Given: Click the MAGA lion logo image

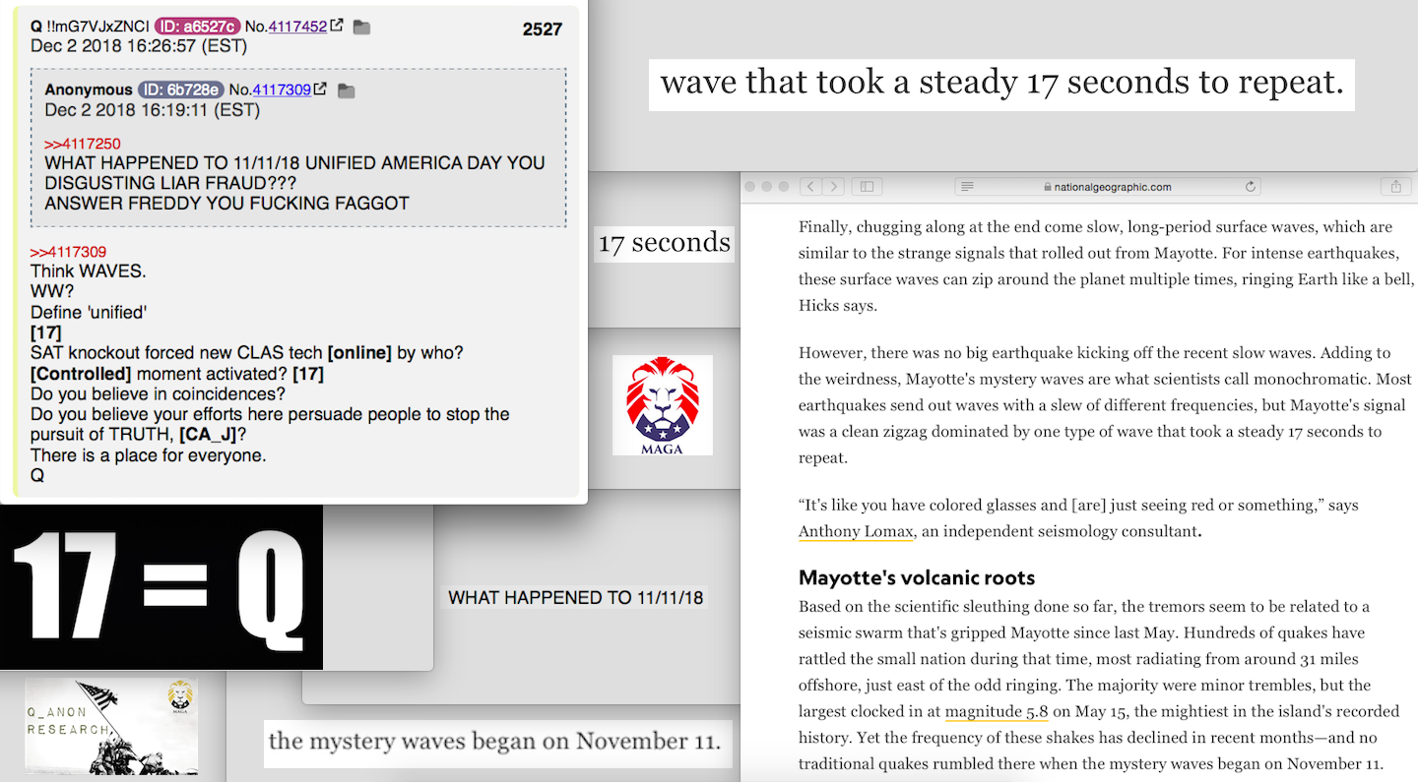Looking at the screenshot, I should (663, 405).
